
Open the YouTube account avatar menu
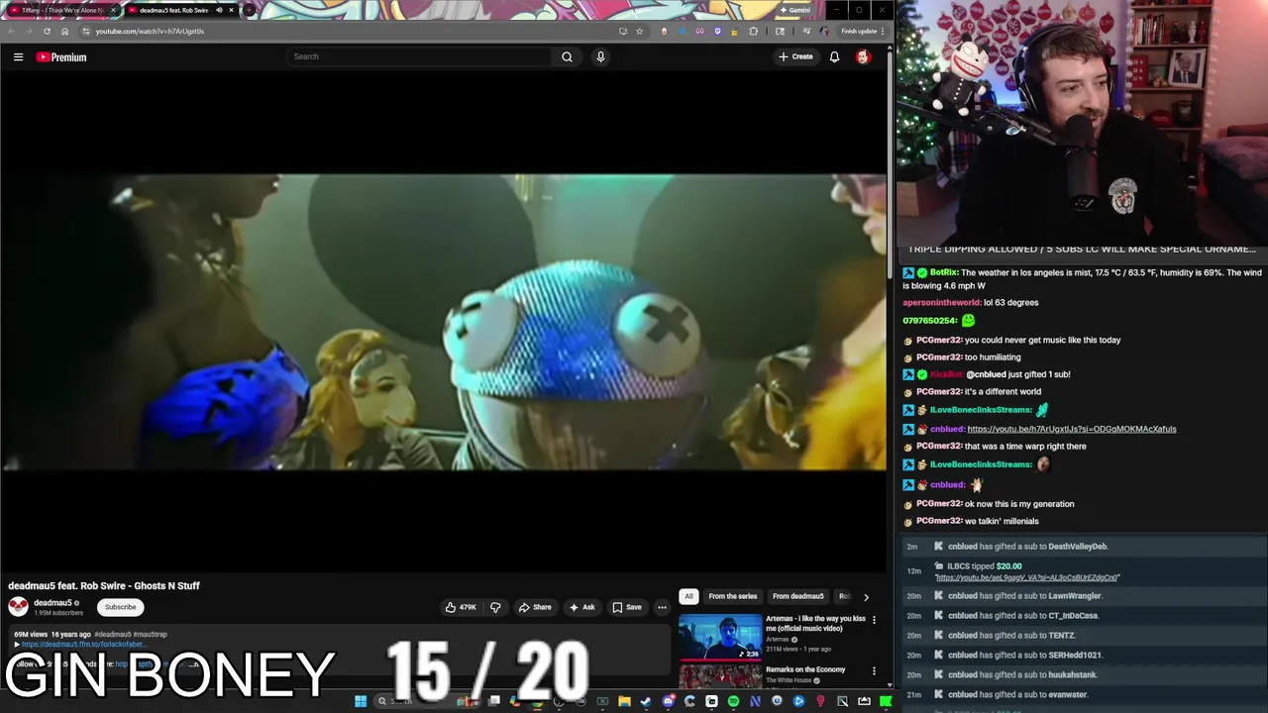863,56
